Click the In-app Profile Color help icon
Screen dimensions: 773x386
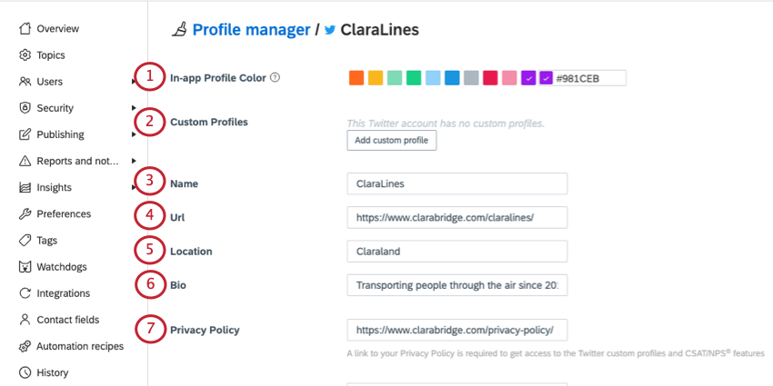click(x=275, y=77)
